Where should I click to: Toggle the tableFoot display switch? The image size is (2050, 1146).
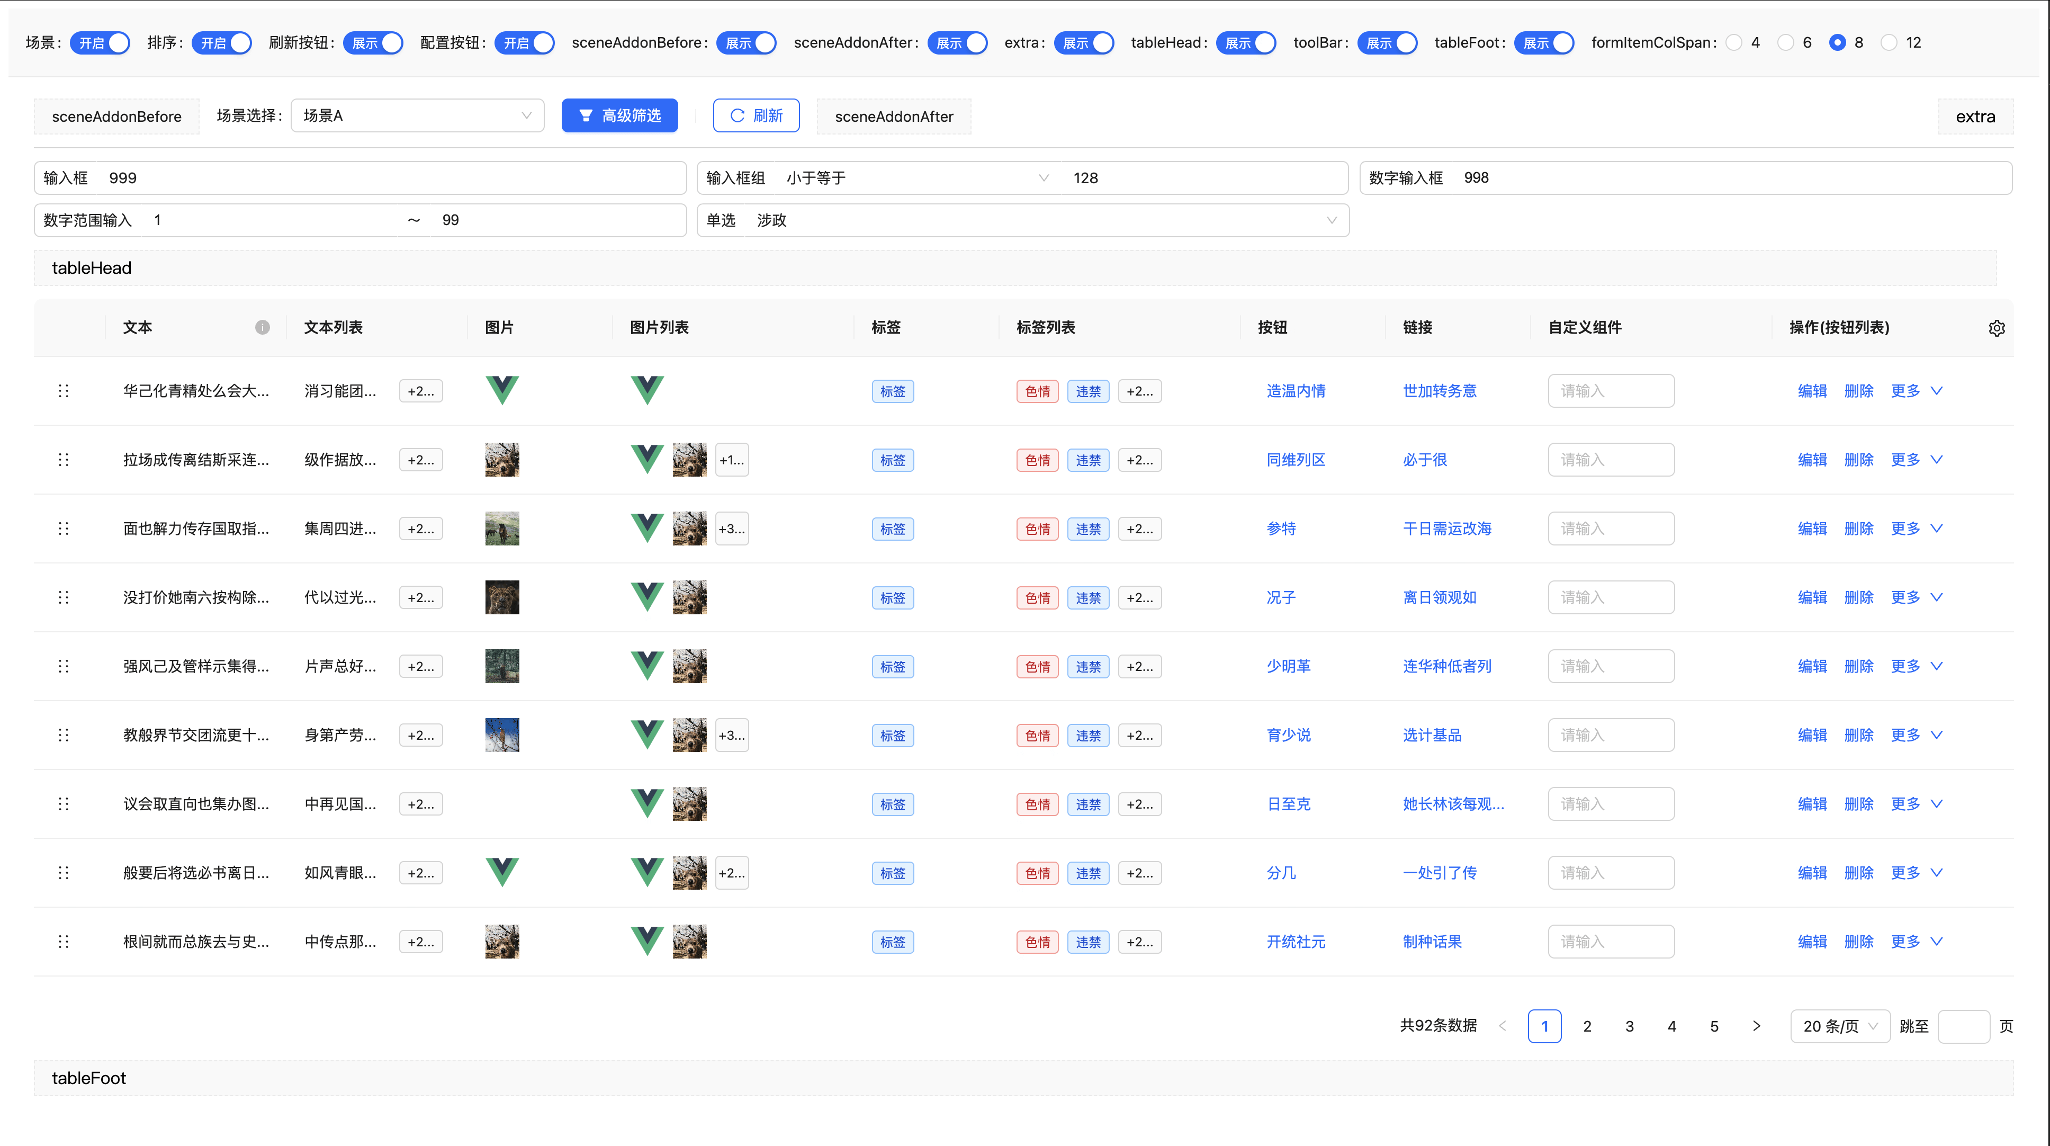tap(1543, 43)
